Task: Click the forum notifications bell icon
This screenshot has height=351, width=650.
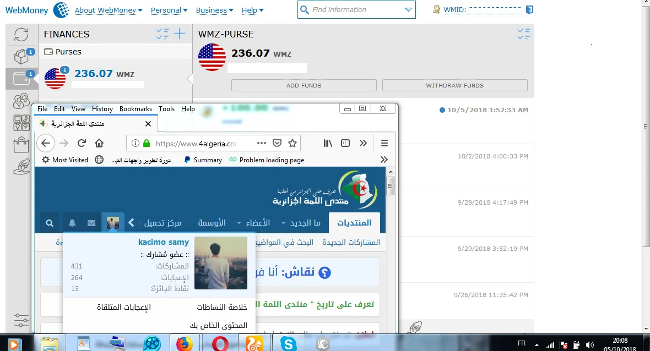Action: tap(72, 223)
